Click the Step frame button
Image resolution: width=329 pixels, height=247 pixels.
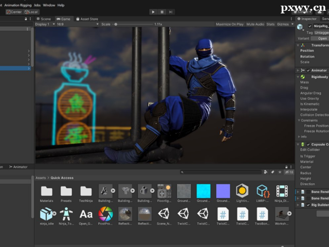pyautogui.click(x=172, y=11)
